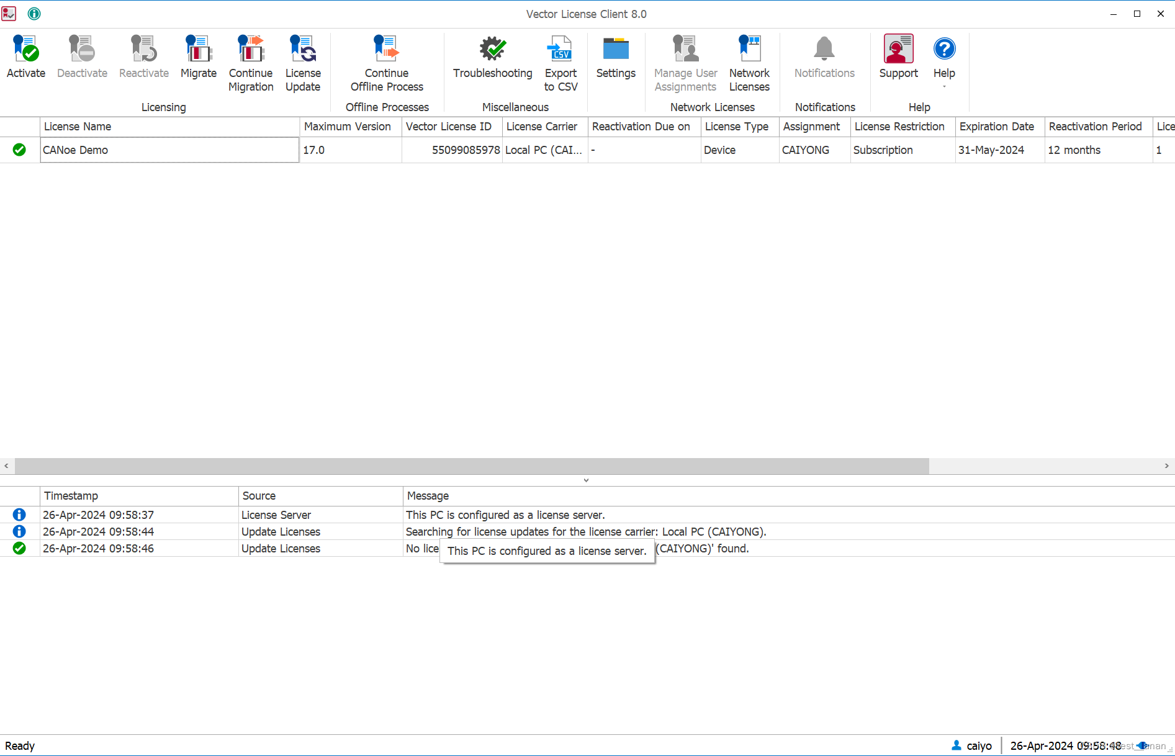Click success icon of 09:58:46 log entry
1175x756 pixels.
pyautogui.click(x=19, y=548)
